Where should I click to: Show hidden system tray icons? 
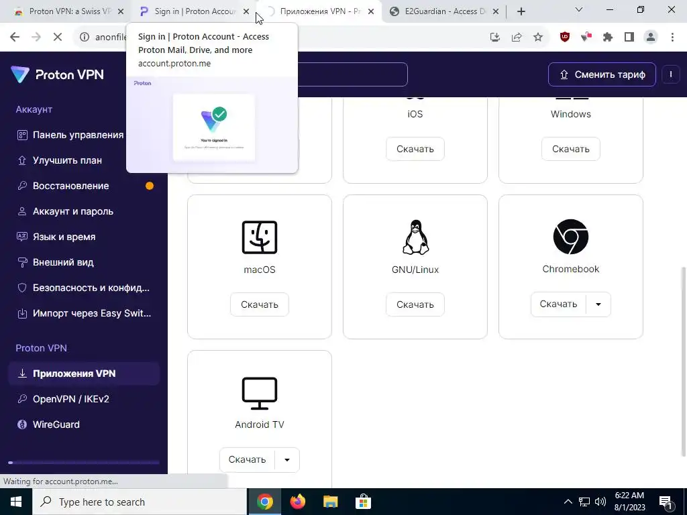tap(568, 502)
